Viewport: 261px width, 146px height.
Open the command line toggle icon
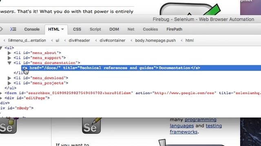[13, 29]
